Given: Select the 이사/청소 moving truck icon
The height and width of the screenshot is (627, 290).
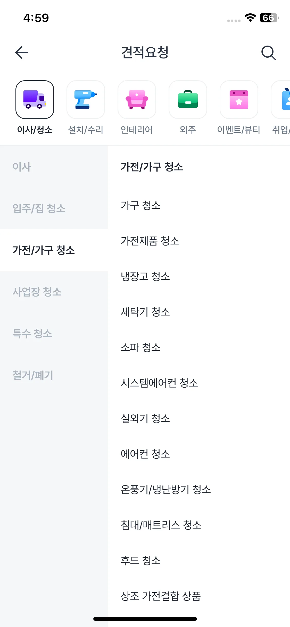Looking at the screenshot, I should pos(35,100).
